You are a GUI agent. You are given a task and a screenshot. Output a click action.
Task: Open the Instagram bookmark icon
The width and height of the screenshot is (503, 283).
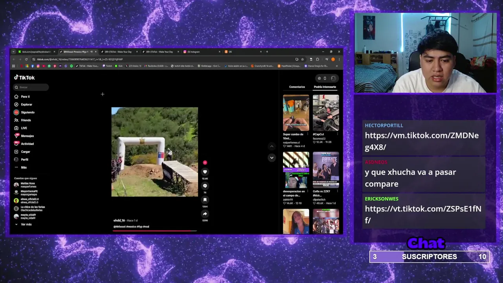[x=38, y=66]
